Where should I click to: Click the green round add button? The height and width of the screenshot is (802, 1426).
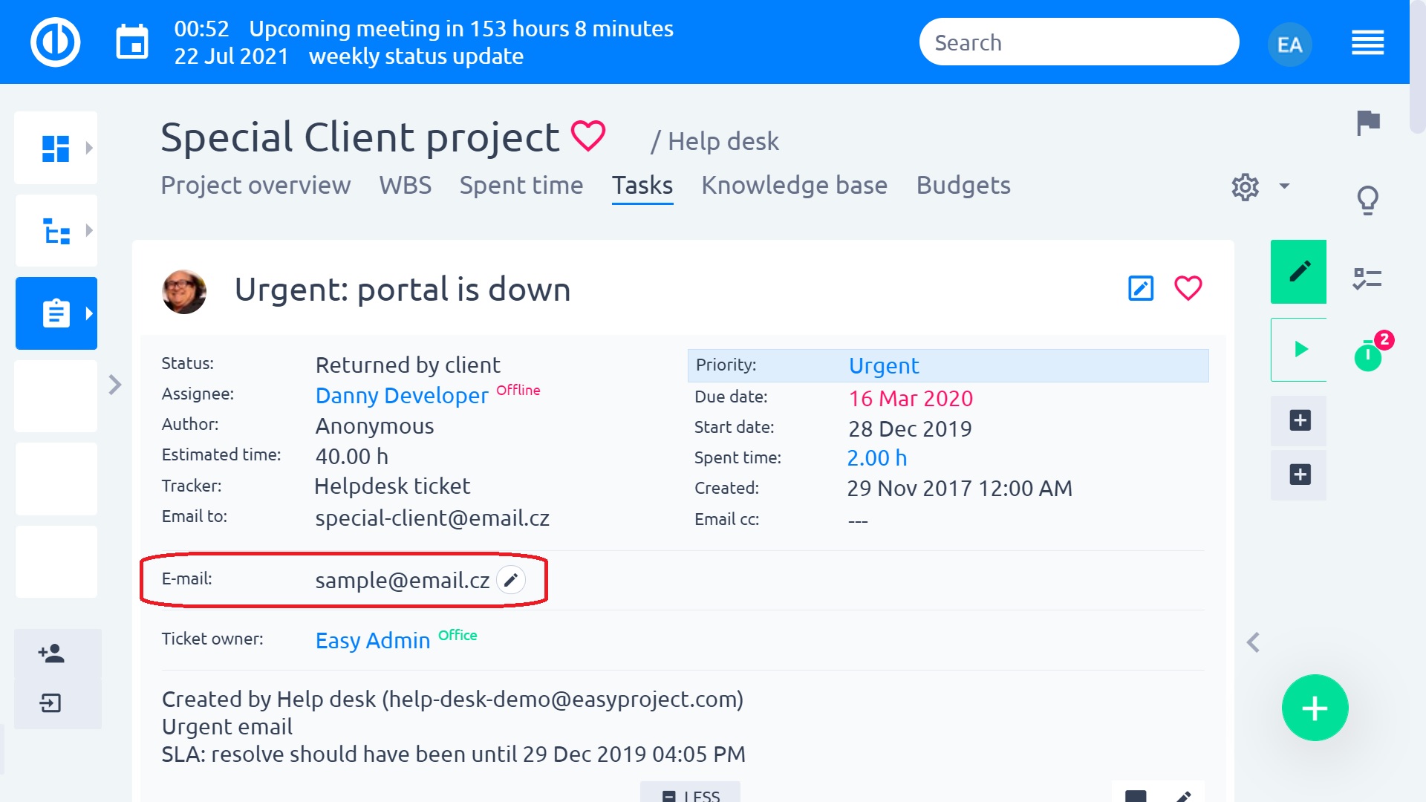[x=1315, y=708]
